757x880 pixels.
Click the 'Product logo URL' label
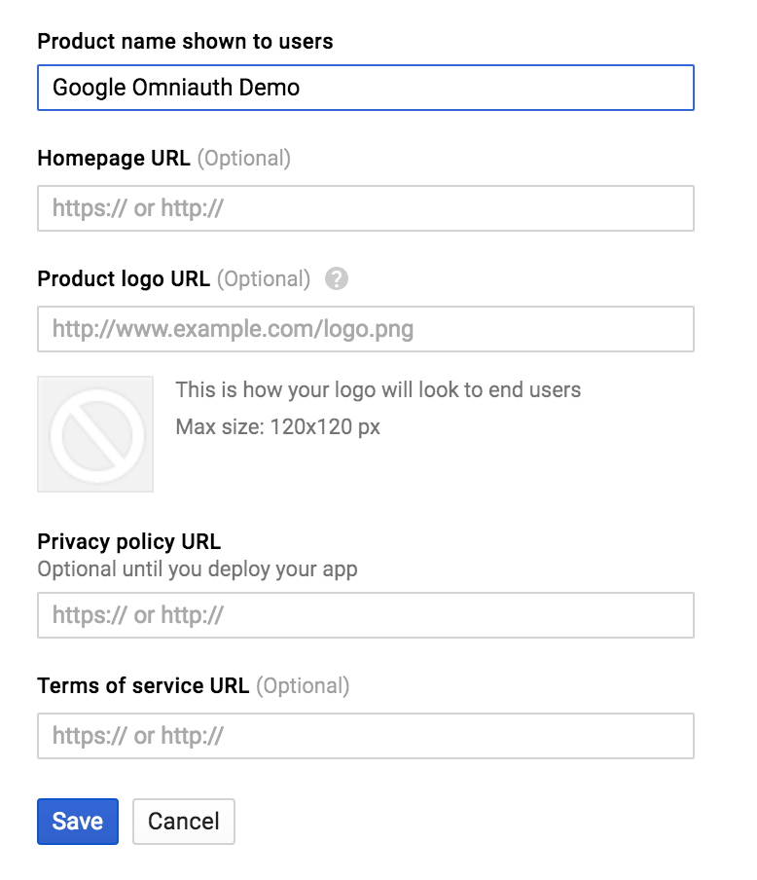124,279
